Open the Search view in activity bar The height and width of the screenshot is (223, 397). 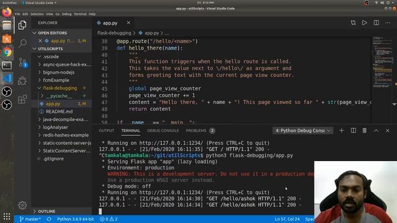(22, 43)
